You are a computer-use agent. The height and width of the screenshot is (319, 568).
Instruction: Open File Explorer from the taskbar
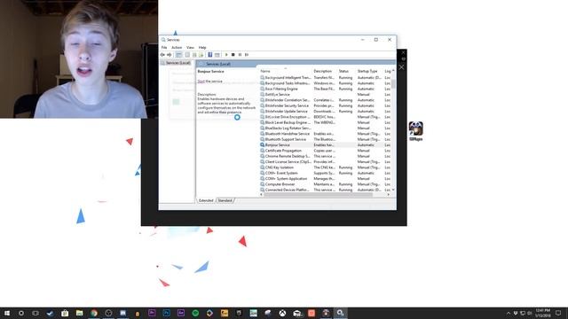(x=79, y=313)
